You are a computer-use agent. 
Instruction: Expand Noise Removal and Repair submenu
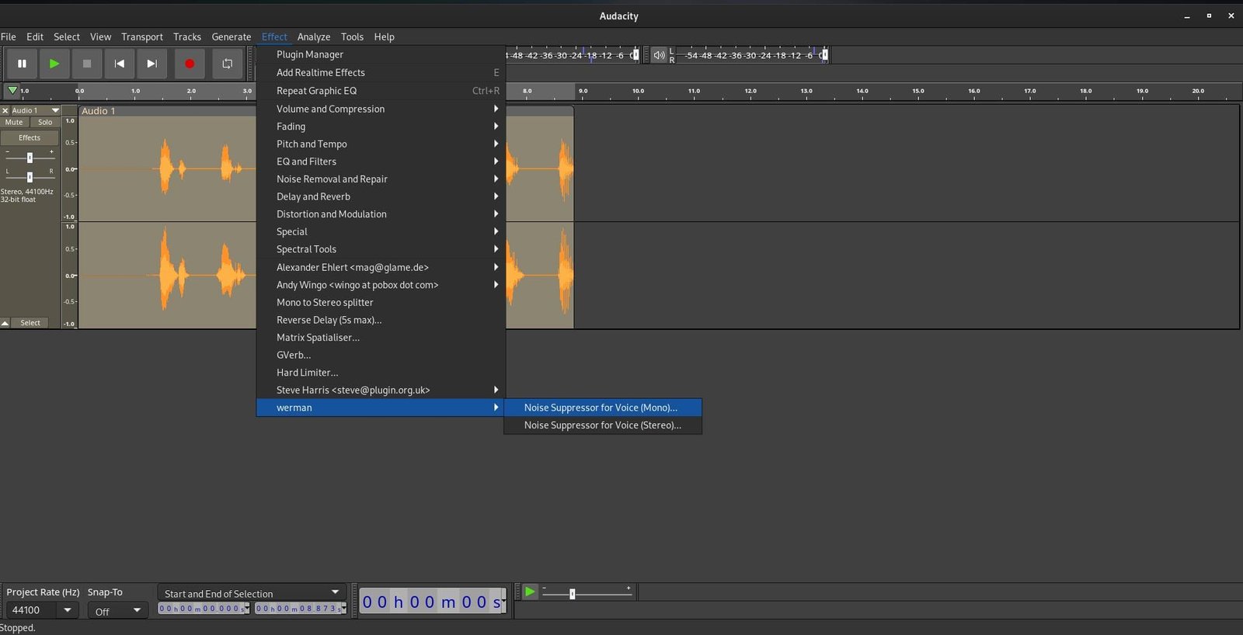pos(381,179)
